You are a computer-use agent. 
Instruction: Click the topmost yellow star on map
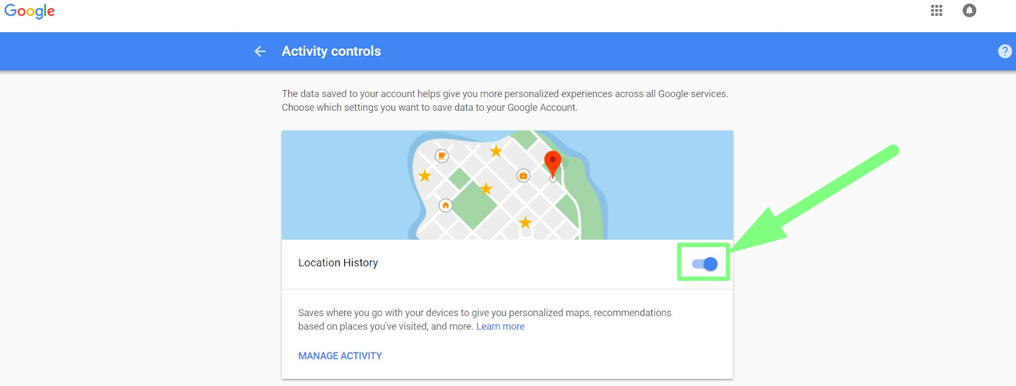tap(496, 151)
